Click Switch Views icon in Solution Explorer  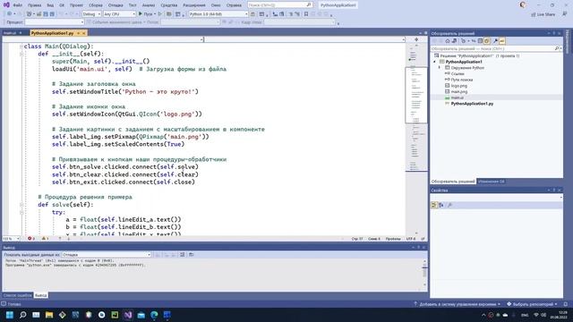[x=454, y=41]
